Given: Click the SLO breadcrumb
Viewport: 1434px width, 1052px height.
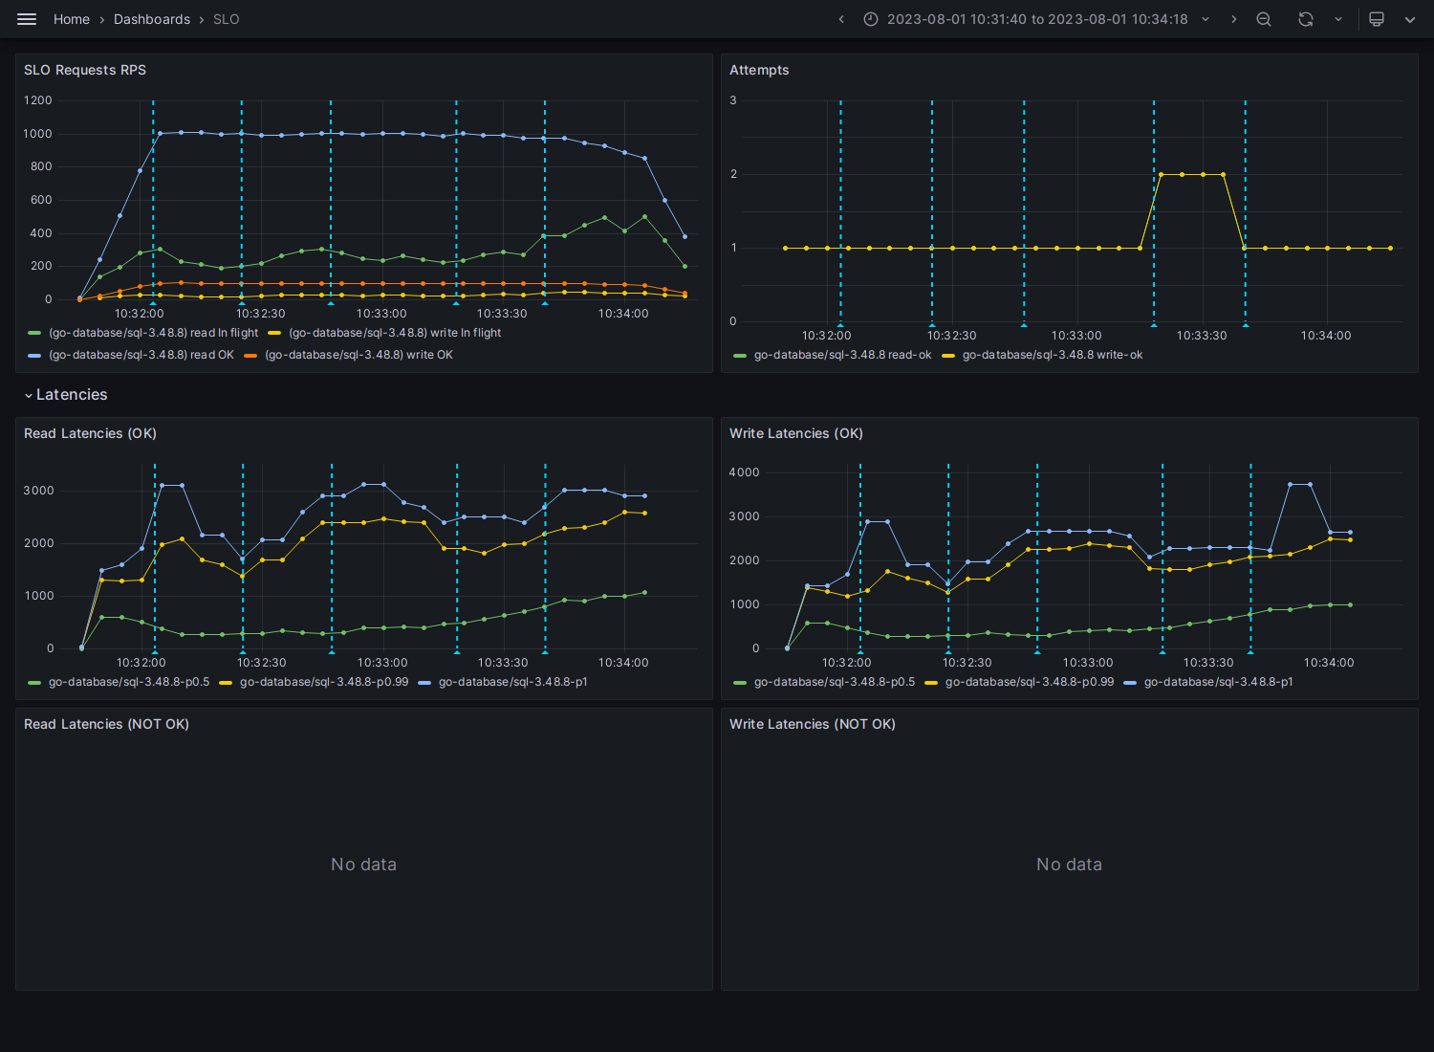Looking at the screenshot, I should pos(227,19).
